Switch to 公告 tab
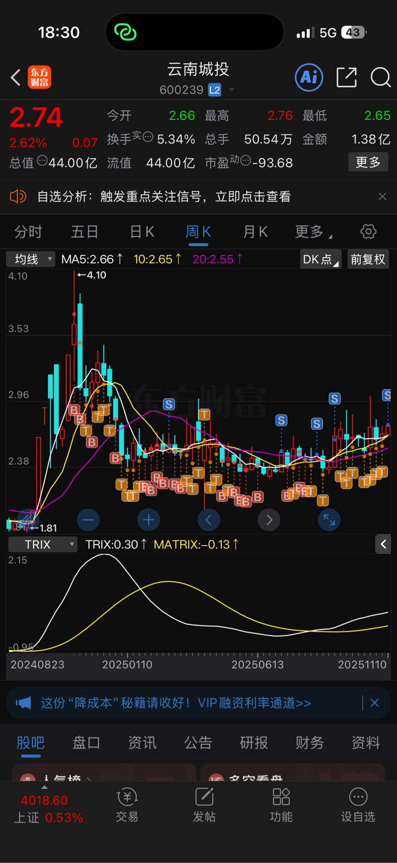 198,743
